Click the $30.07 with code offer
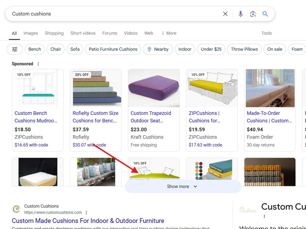The height and width of the screenshot is (229, 306). [x=89, y=145]
